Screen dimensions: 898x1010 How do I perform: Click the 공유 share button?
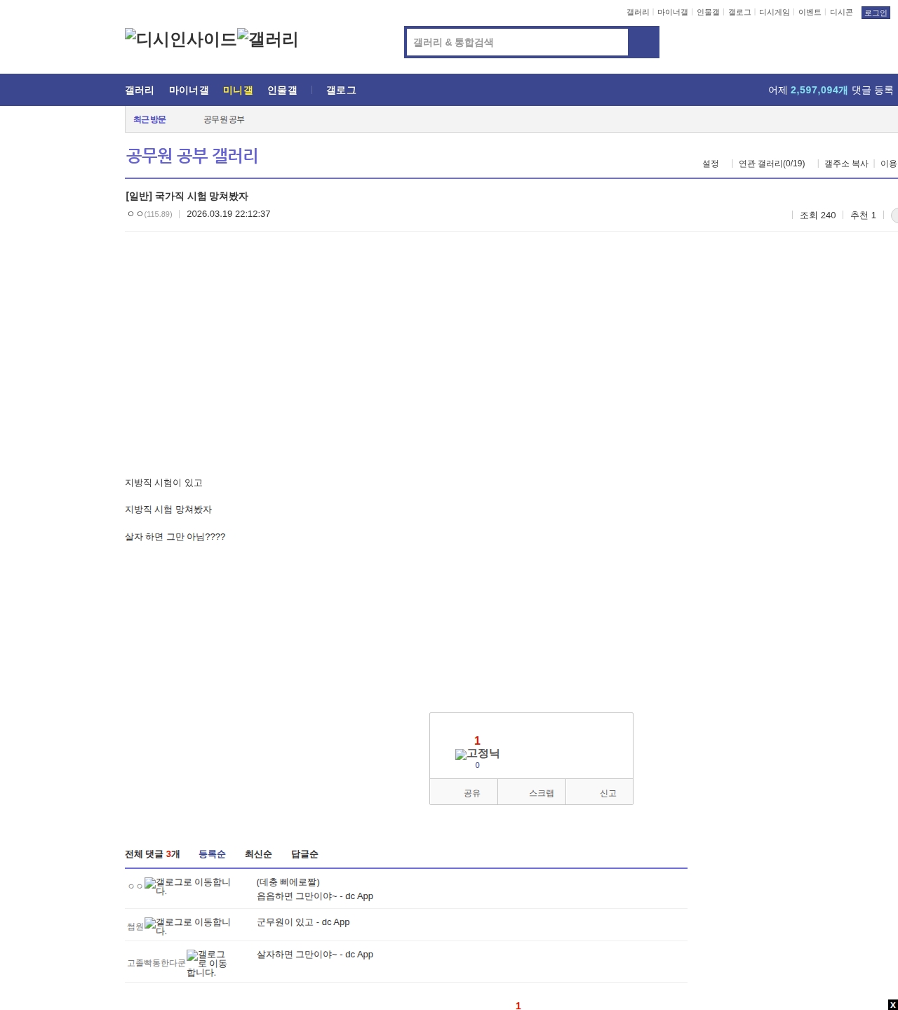point(464,792)
